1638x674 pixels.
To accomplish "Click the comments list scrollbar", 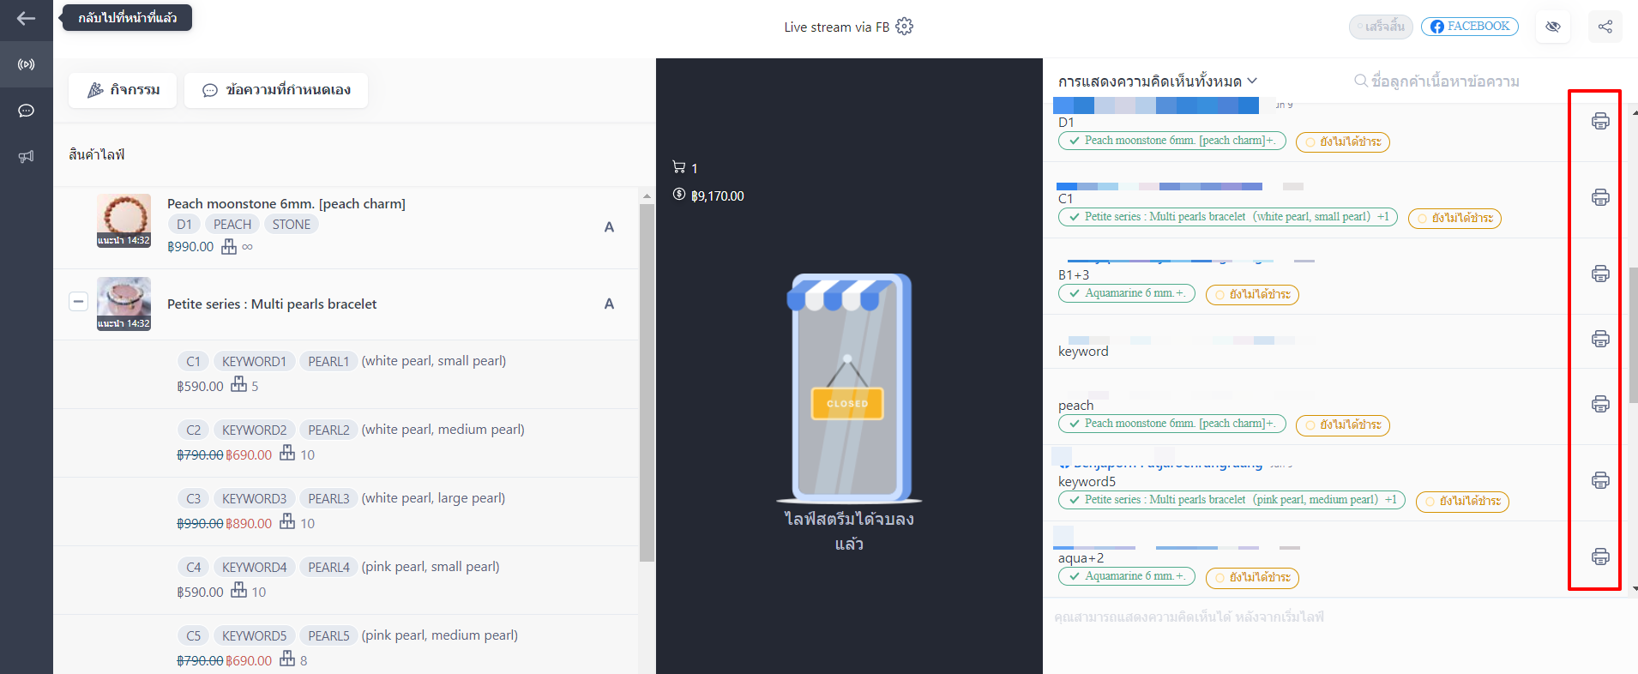I will pyautogui.click(x=1633, y=334).
